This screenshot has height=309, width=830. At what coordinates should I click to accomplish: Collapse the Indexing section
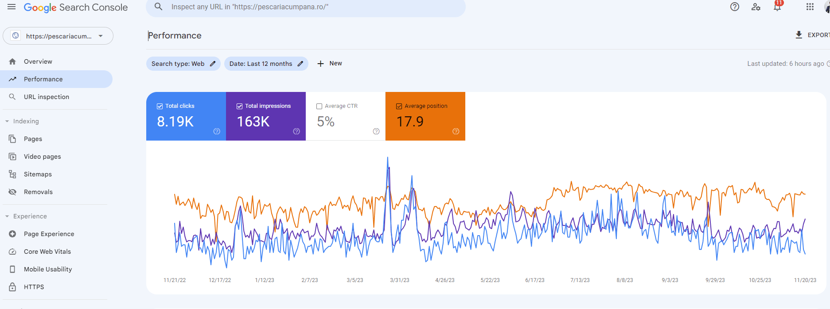tap(7, 121)
